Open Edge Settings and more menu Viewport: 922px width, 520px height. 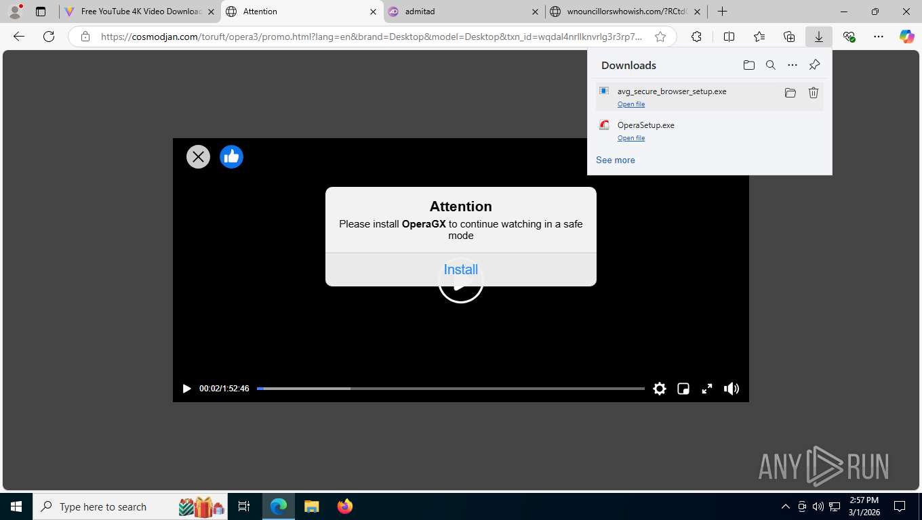[x=879, y=37]
